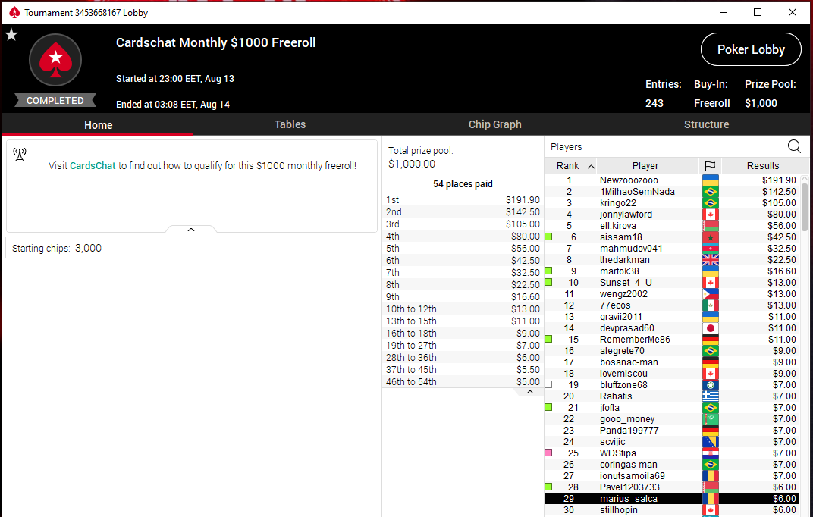The width and height of the screenshot is (813, 517).
Task: Click the Starting chips 3,000 field
Action: tap(191, 248)
